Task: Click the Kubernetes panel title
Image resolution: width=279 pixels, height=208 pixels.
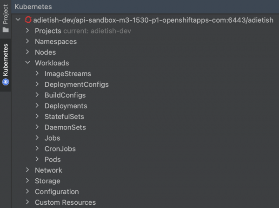Action: pos(33,6)
